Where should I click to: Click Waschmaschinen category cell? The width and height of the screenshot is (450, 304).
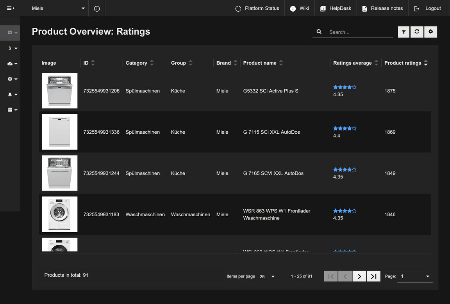pyautogui.click(x=145, y=215)
